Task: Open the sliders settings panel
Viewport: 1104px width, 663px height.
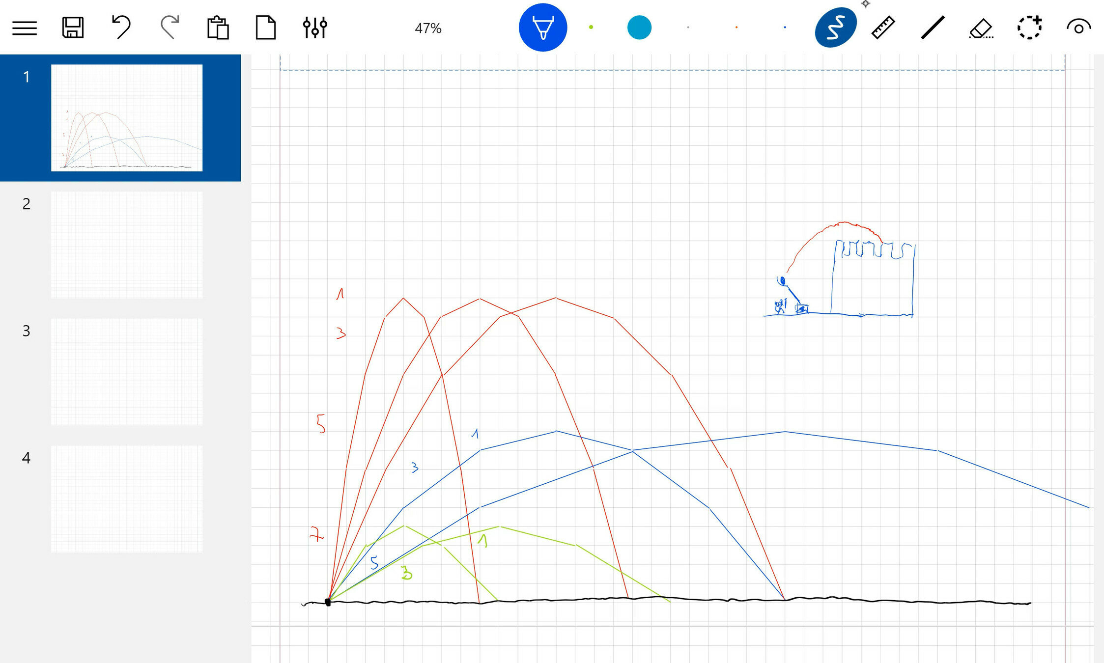Action: (x=314, y=28)
